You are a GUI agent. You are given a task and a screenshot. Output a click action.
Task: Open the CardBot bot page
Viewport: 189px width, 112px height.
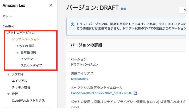click(8, 26)
